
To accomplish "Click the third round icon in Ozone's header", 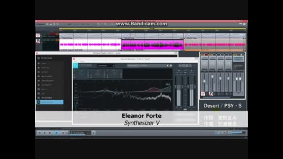I will (187, 66).
